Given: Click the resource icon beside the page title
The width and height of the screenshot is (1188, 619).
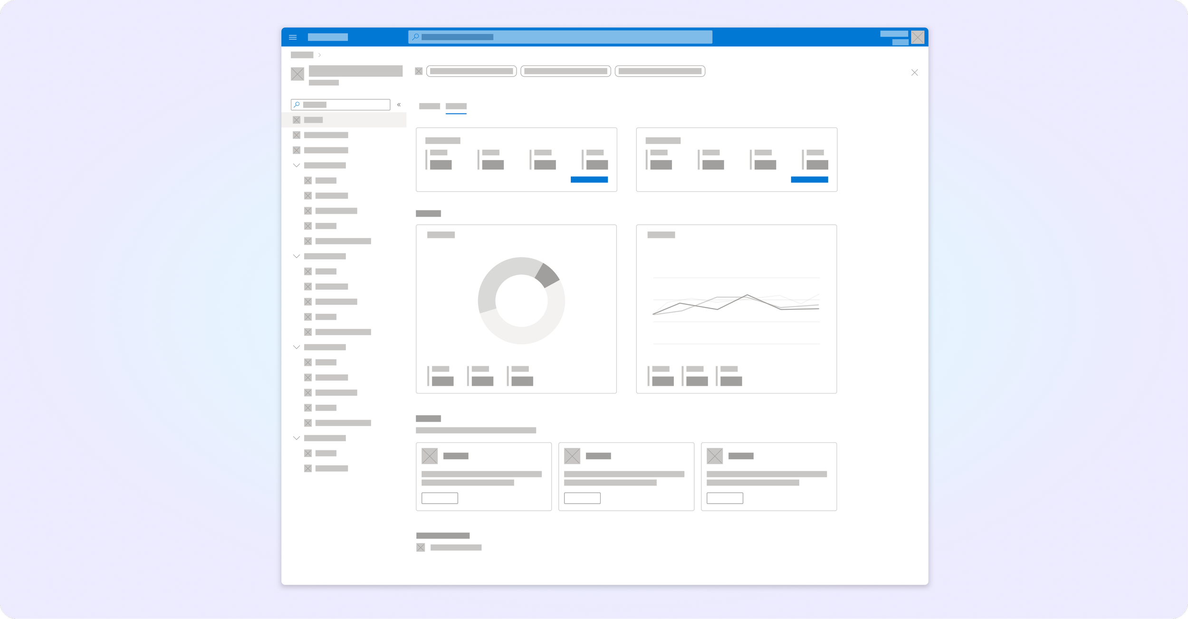Looking at the screenshot, I should pos(297,74).
